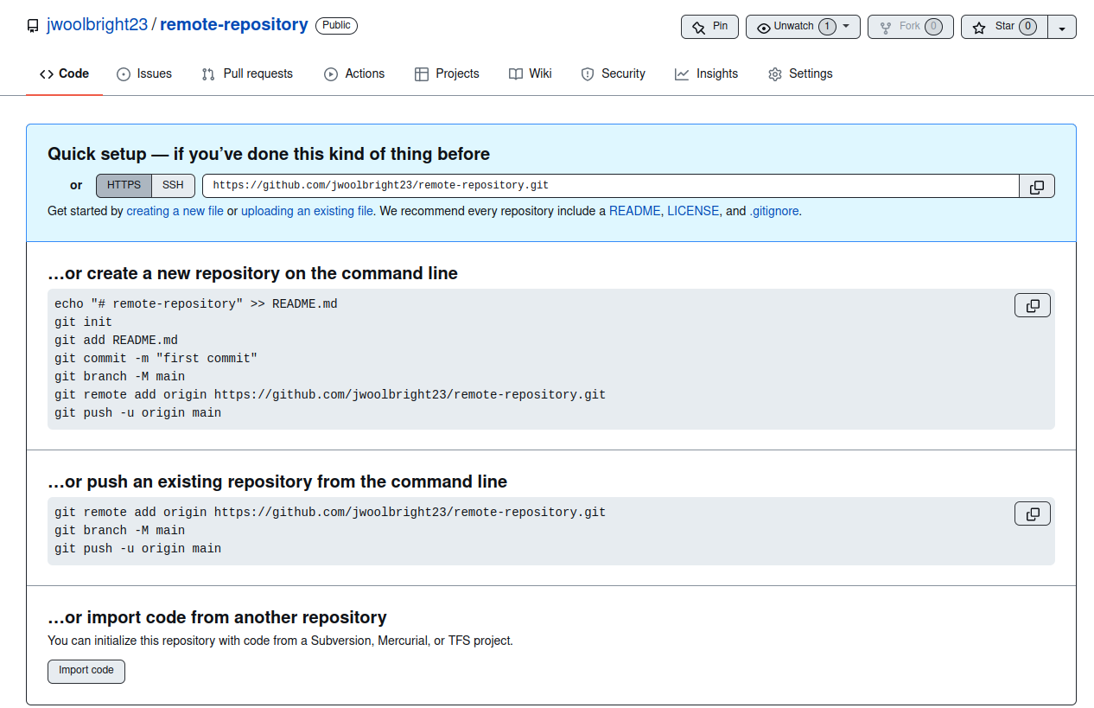Open the jwoolbright23 owner profile link
The height and width of the screenshot is (708, 1094).
coord(97,25)
